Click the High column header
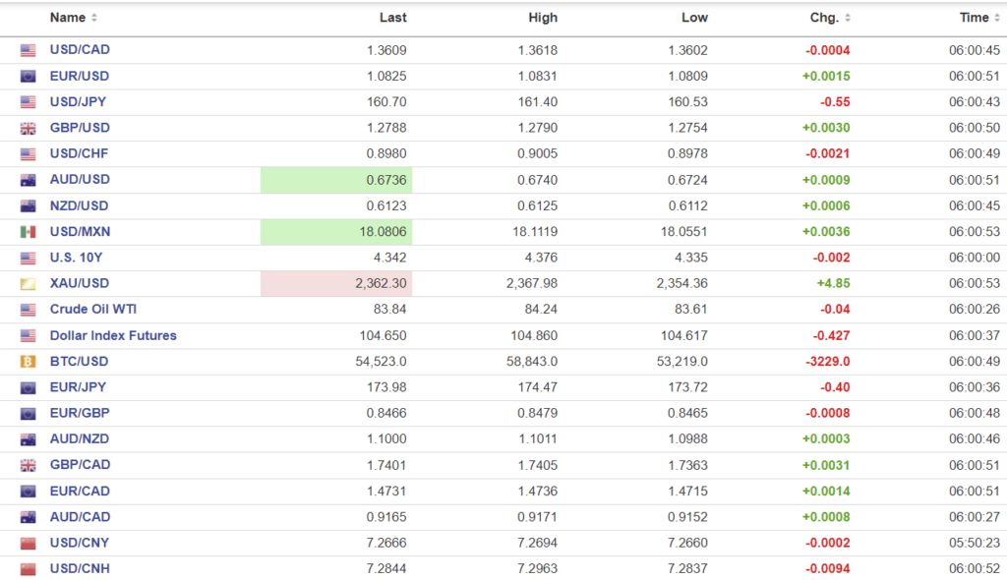Image resolution: width=1007 pixels, height=580 pixels. click(542, 18)
